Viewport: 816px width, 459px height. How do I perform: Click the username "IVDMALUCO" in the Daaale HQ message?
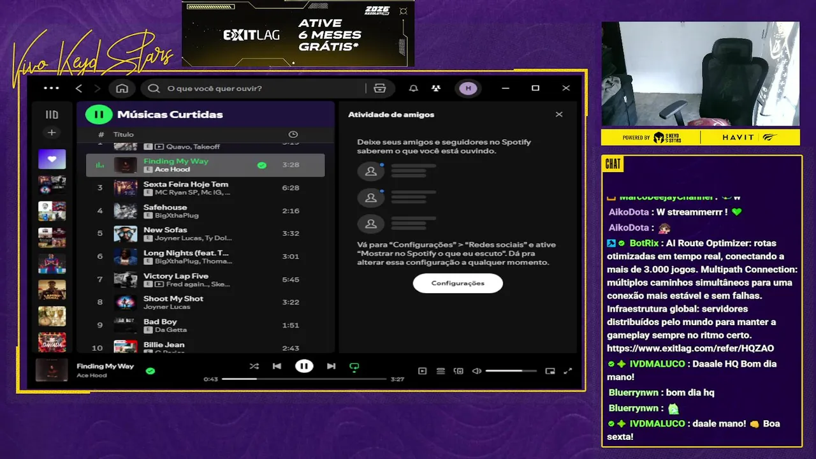(x=657, y=364)
